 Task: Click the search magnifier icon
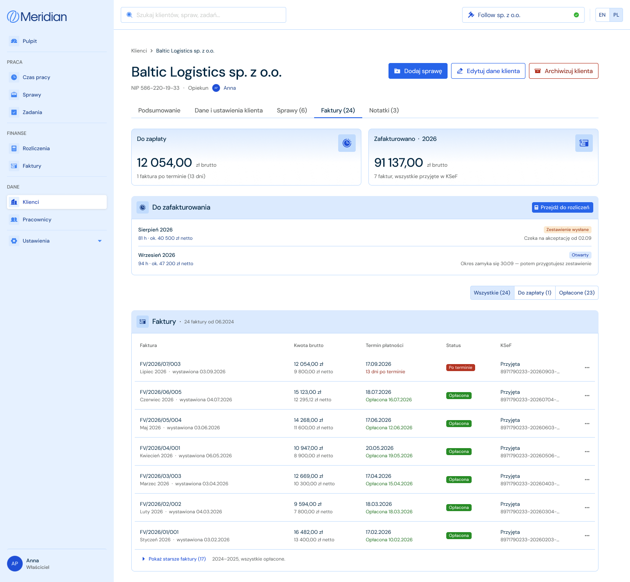tap(129, 15)
